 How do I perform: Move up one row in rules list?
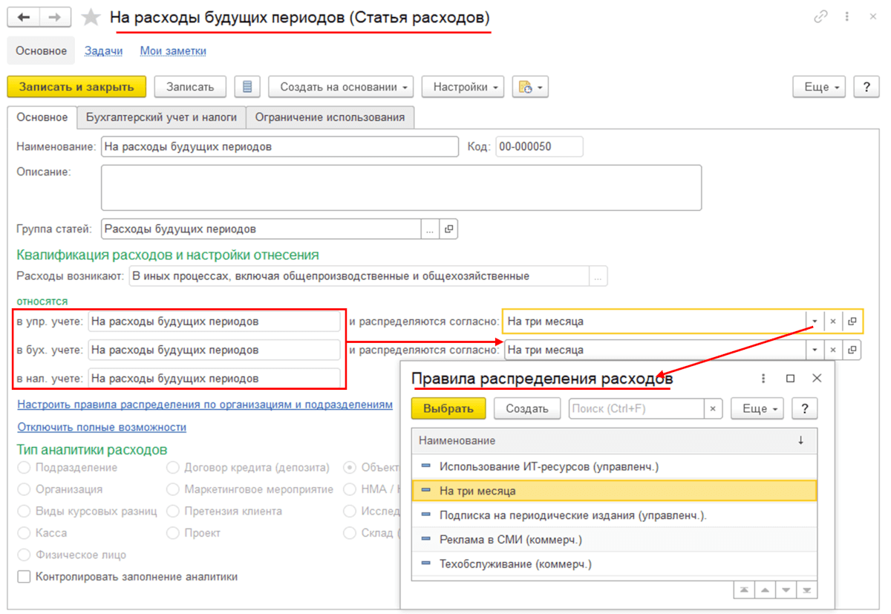coord(764,590)
